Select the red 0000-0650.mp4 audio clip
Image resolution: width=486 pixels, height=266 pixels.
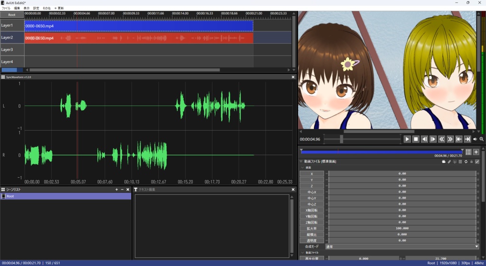coord(139,38)
